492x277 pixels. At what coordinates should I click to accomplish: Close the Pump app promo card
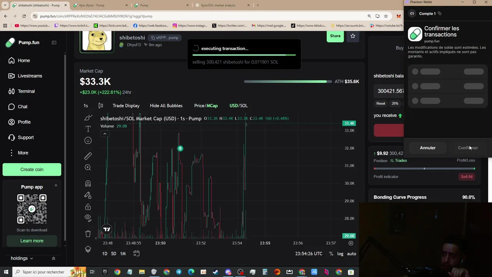point(56,185)
